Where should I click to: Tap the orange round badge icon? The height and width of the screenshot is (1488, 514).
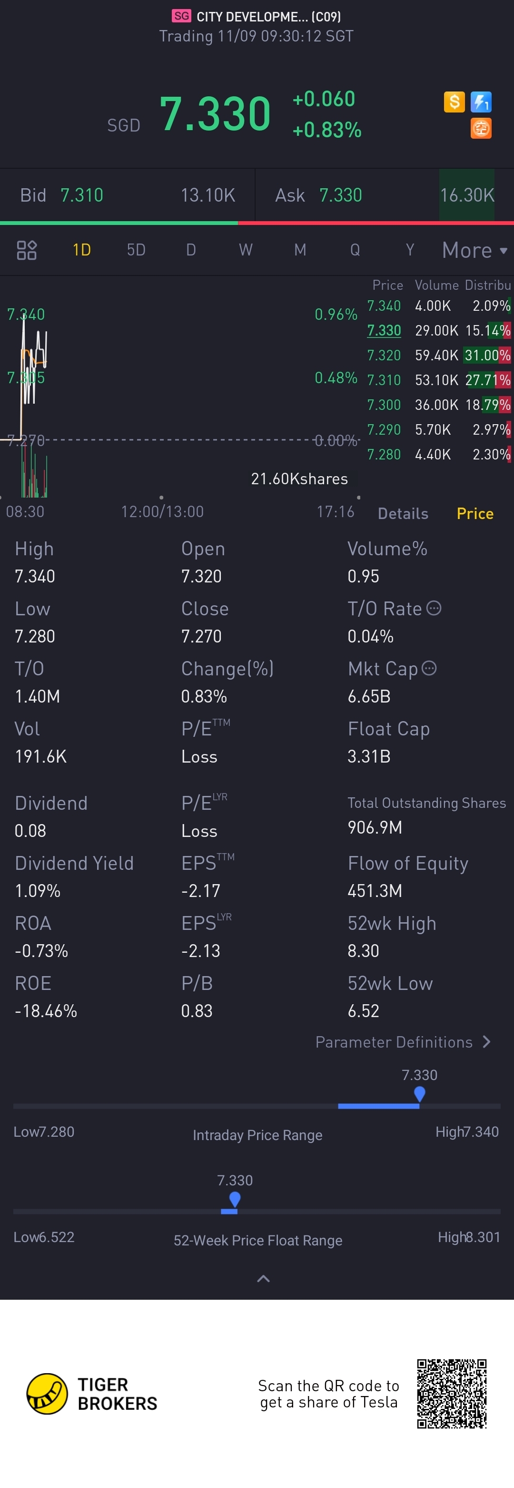481,128
